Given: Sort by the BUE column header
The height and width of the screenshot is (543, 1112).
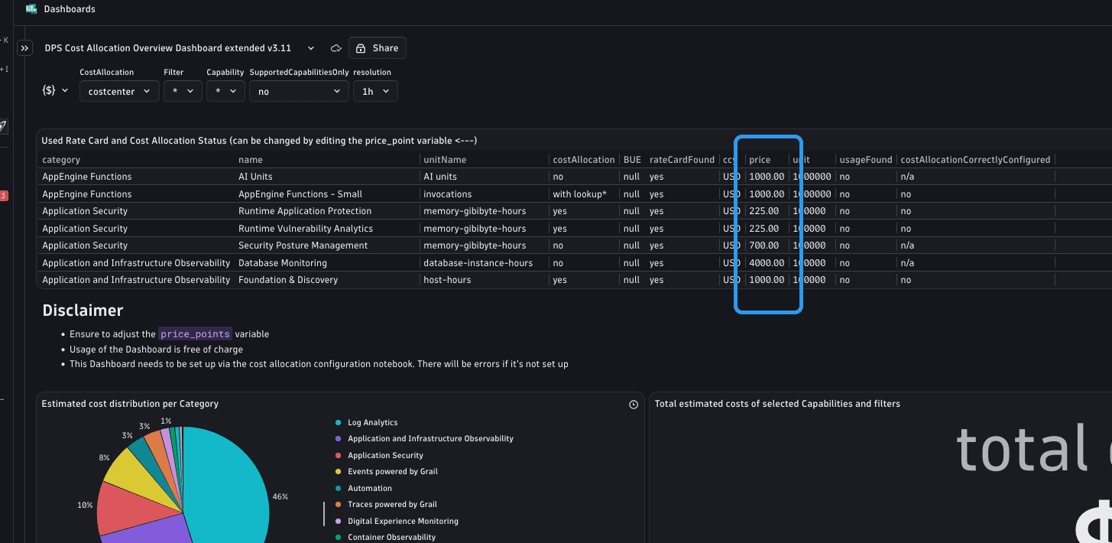Looking at the screenshot, I should point(632,160).
